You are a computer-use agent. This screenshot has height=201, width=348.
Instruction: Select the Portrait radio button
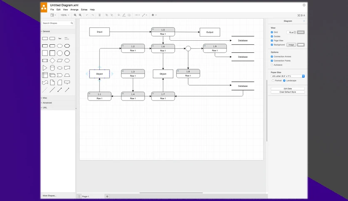(273, 81)
